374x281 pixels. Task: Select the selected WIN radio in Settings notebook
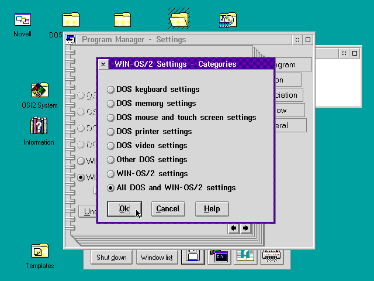click(x=81, y=177)
